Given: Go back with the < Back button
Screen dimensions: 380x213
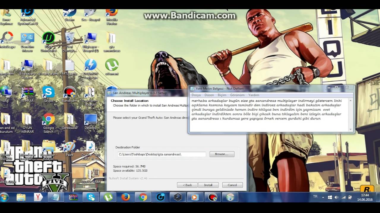Looking at the screenshot, I should coord(187,185).
